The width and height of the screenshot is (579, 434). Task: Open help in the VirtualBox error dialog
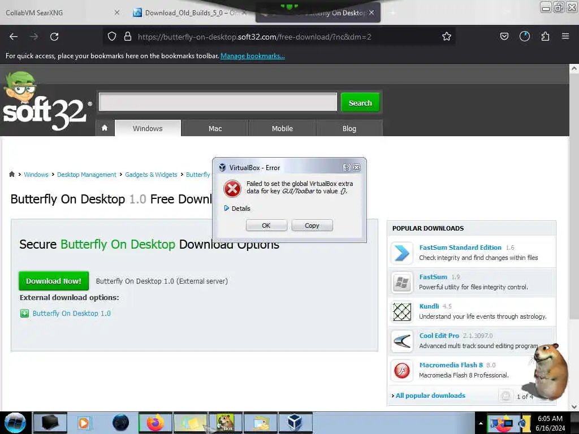tap(347, 167)
